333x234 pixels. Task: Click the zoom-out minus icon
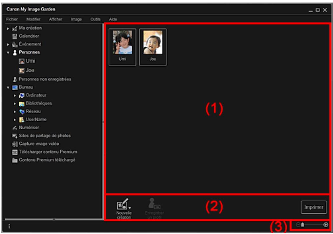pos(298,224)
